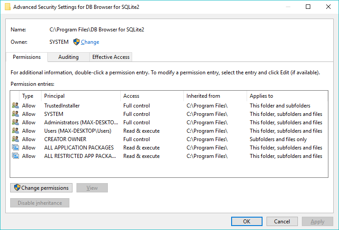Click 'Read & execute' access for Users row
339x230 pixels.
point(141,131)
